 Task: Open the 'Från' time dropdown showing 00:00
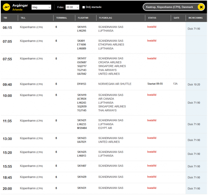(72, 7)
